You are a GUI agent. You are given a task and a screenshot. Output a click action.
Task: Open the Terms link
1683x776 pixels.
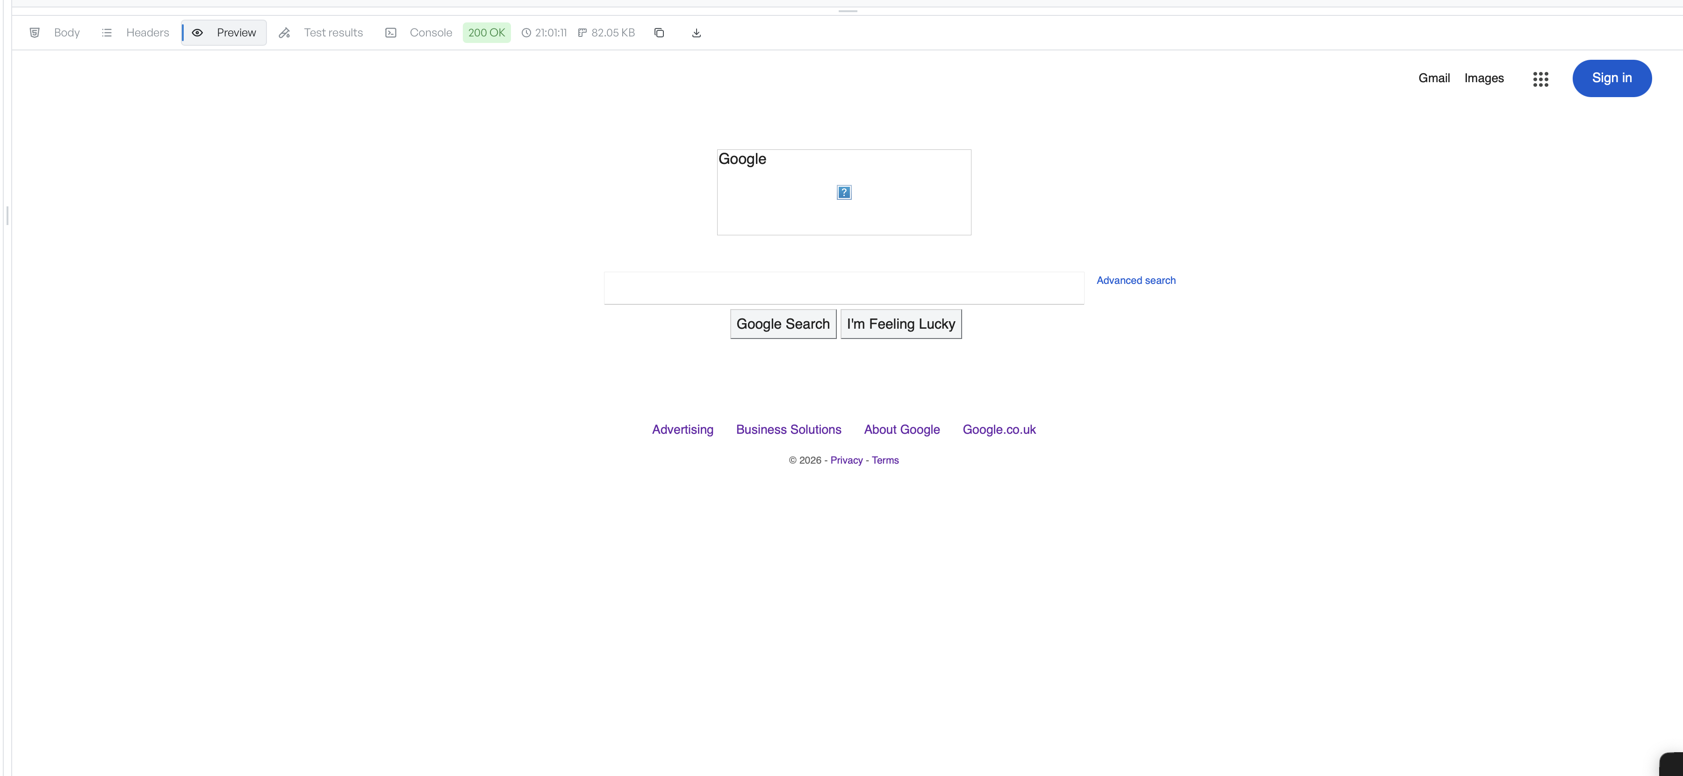pos(885,460)
